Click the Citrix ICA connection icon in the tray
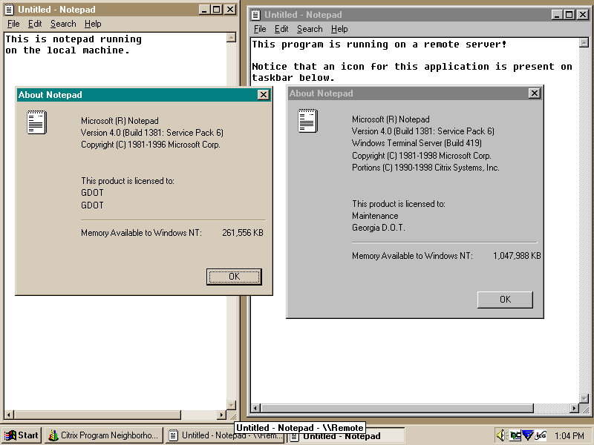This screenshot has width=594, height=445. (528, 435)
